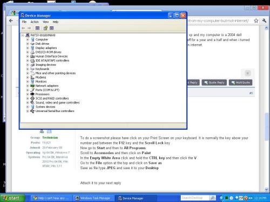Expand the Display adapters node
The width and height of the screenshot is (270, 202).
[x=28, y=48]
